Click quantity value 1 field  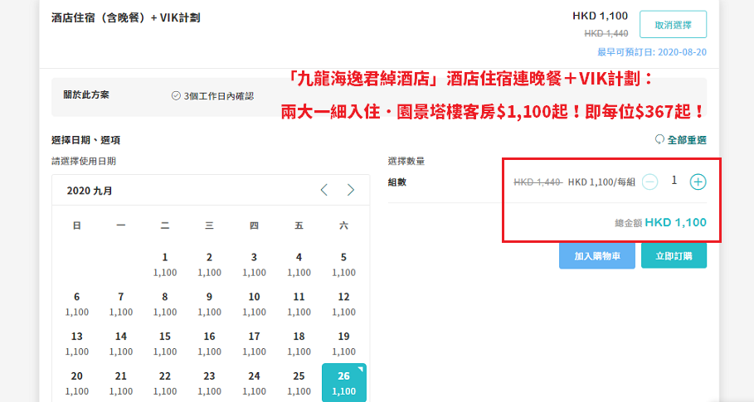[x=674, y=181]
